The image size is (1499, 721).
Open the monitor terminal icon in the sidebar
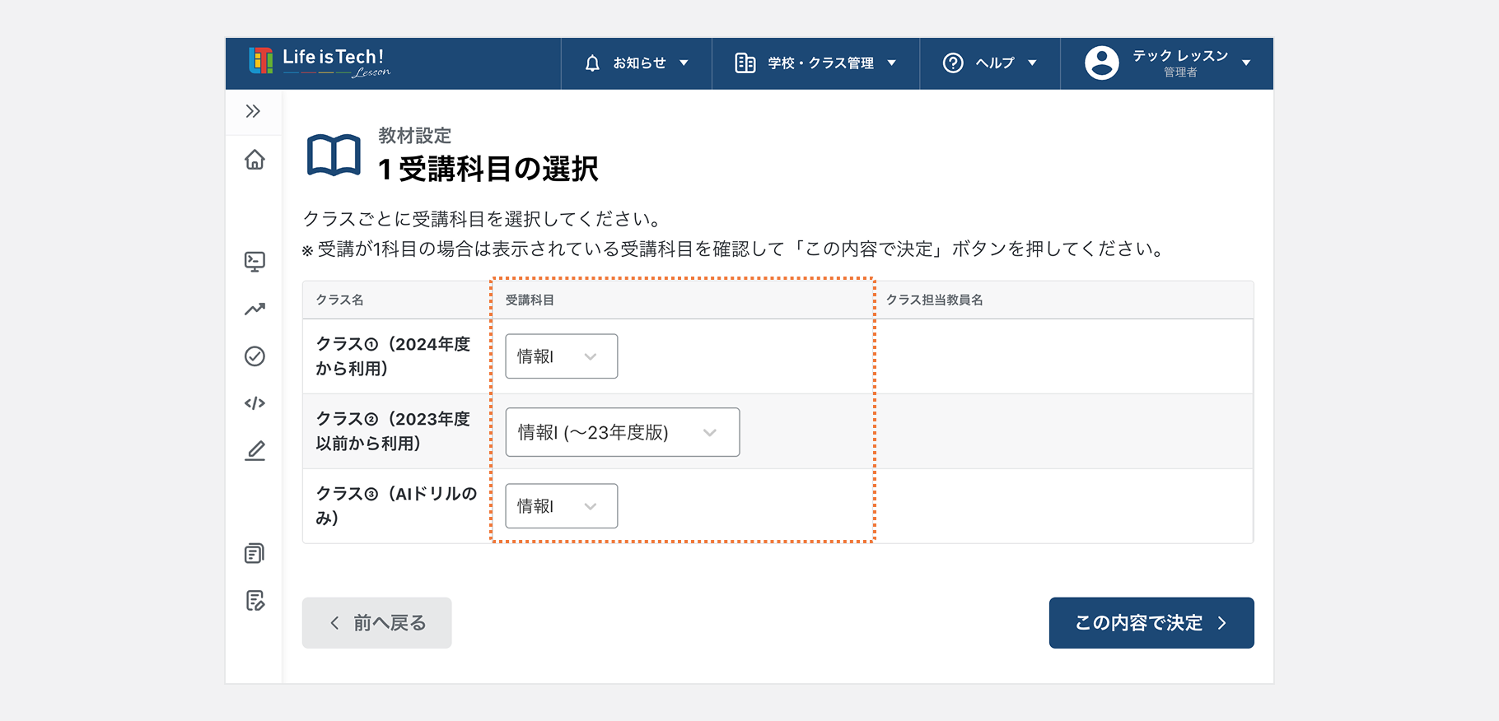coord(255,262)
